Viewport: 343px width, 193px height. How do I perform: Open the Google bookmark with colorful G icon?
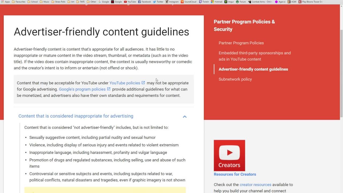click(x=104, y=2)
